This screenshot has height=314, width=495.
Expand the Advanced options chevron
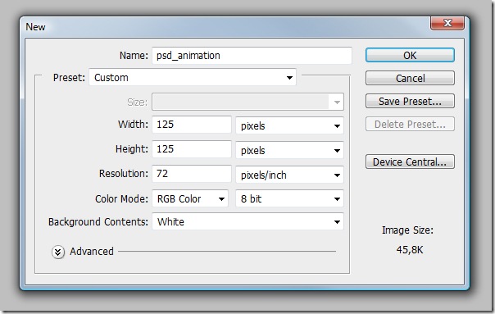[58, 252]
